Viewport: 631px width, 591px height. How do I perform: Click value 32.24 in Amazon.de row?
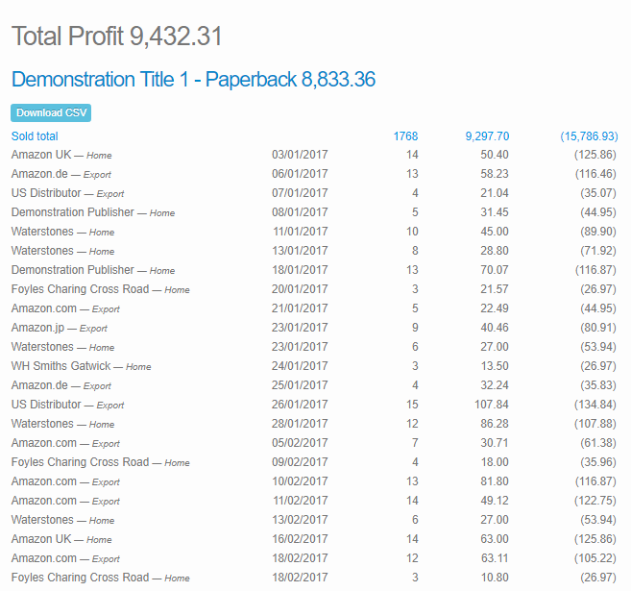point(495,385)
